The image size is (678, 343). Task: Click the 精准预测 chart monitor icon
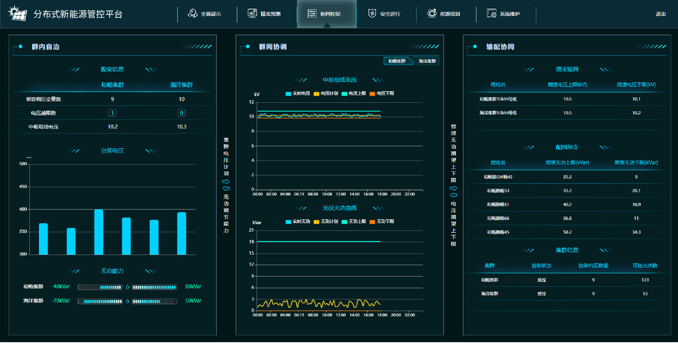pos(252,13)
